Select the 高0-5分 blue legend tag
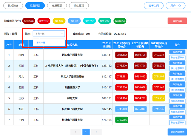This screenshot has height=139, width=191. pos(74,21)
